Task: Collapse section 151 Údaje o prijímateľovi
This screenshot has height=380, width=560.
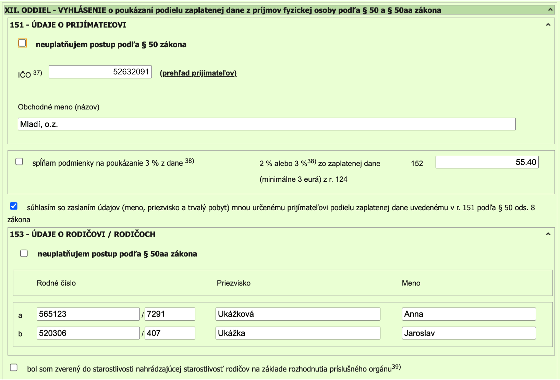Action: point(548,25)
